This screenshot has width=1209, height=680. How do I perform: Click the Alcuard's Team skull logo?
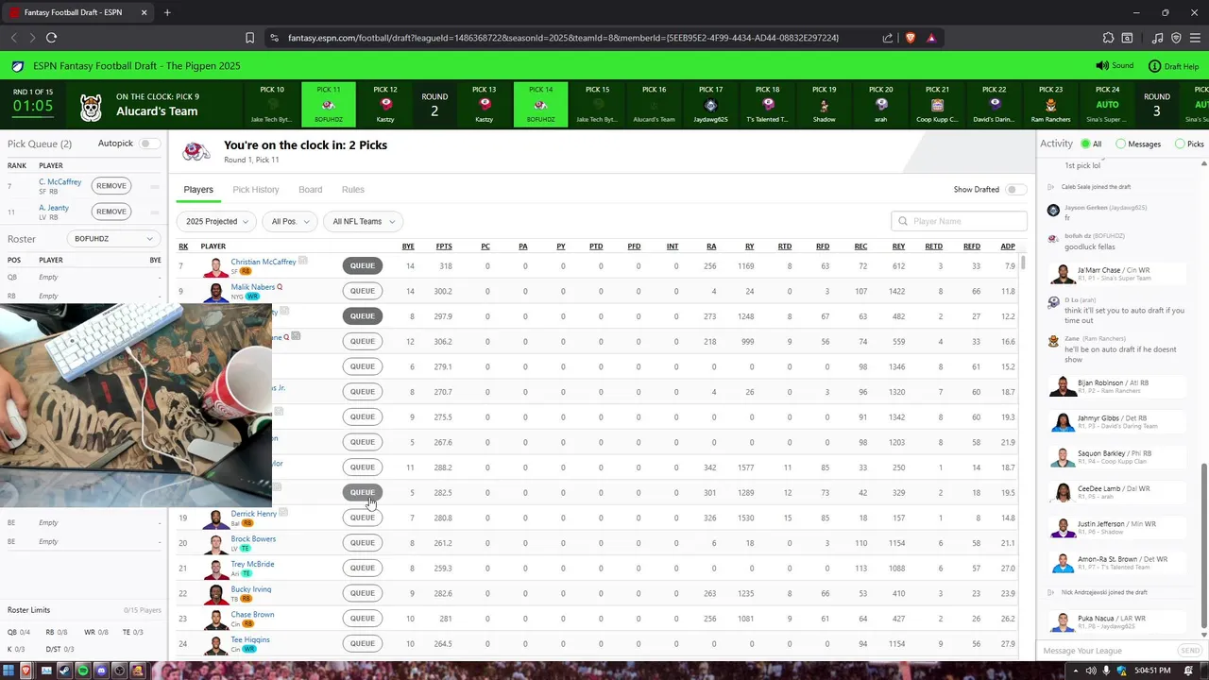pos(91,107)
